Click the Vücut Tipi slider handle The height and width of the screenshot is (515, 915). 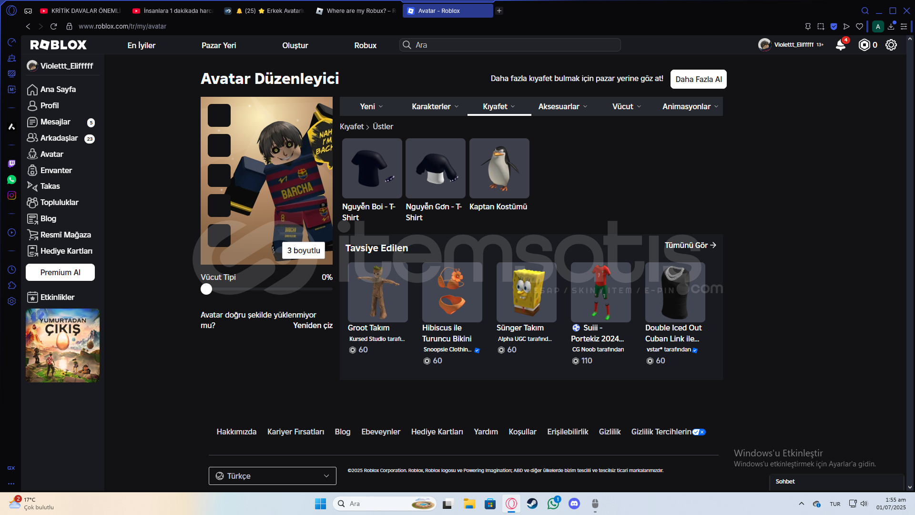(x=206, y=289)
